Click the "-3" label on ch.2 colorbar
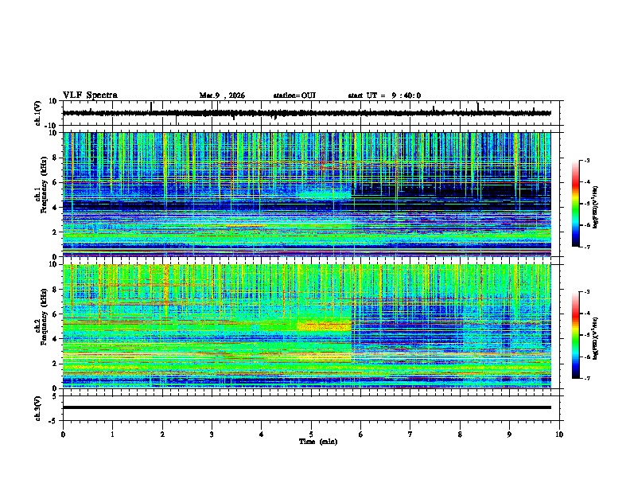Viewport: 630px width, 487px height. 586,292
